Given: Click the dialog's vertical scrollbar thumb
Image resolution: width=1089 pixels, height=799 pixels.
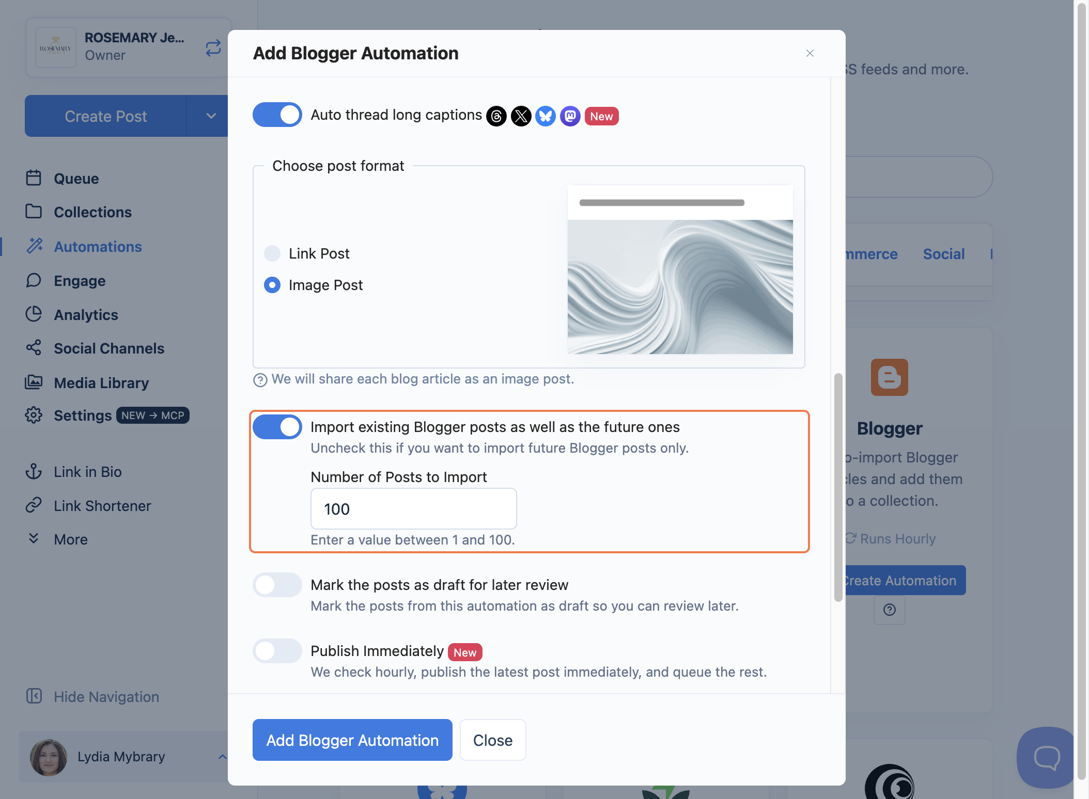Looking at the screenshot, I should pos(838,487).
